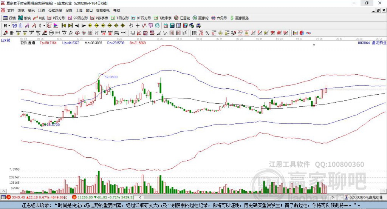Click the Tp=50.7164 value
The image size is (387, 209).
(48, 43)
